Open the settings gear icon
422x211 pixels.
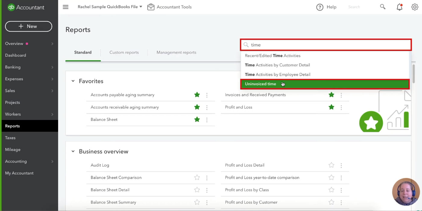pyautogui.click(x=415, y=7)
